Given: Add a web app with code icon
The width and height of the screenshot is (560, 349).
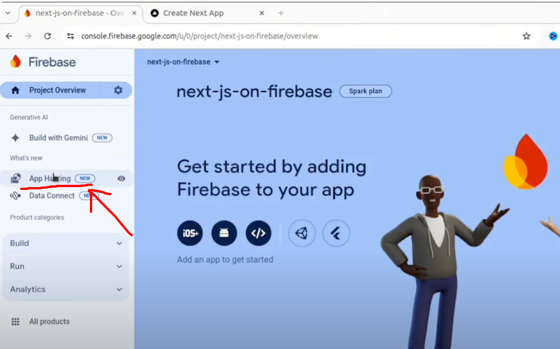Looking at the screenshot, I should pos(259,233).
